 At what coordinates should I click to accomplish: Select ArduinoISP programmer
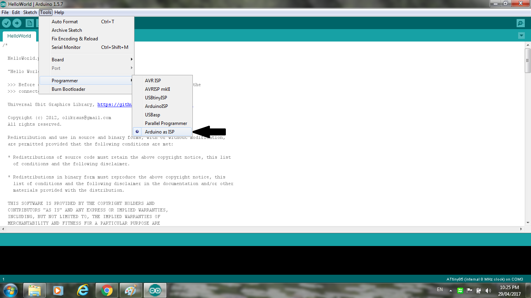[162, 106]
